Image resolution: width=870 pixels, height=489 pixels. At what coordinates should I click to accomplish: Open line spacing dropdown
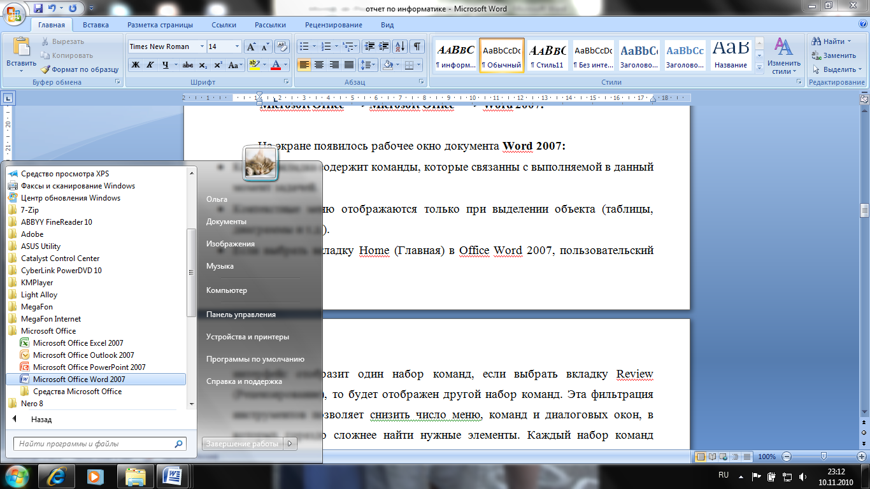[x=369, y=65]
